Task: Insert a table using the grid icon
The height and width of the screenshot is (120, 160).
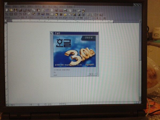Action: tap(70, 10)
